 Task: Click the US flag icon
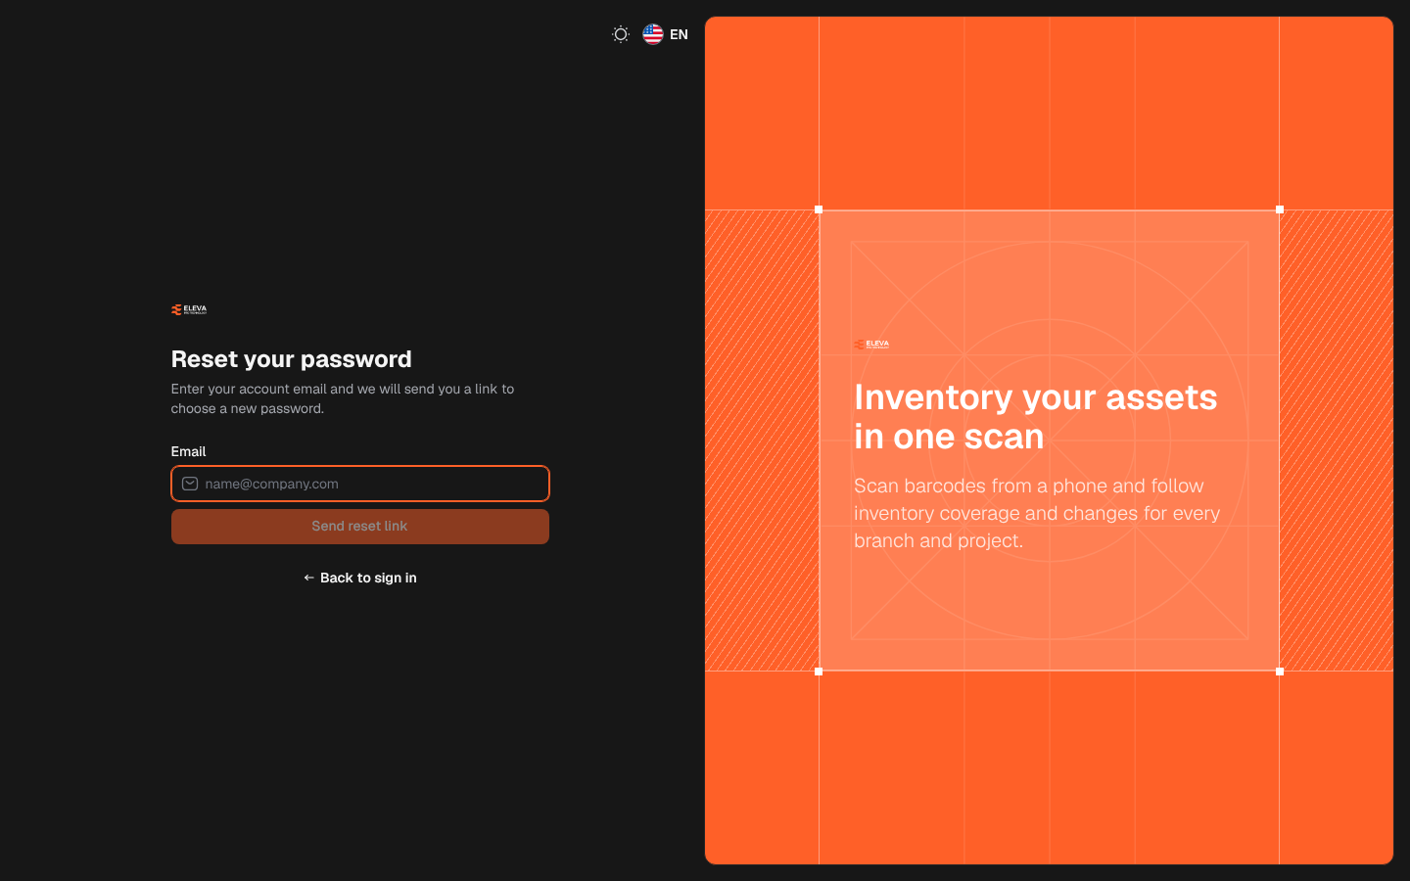(x=653, y=34)
